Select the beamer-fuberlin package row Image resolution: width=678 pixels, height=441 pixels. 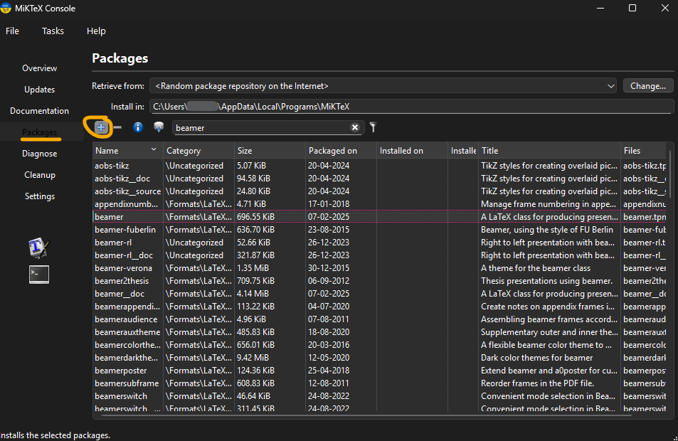pos(380,230)
